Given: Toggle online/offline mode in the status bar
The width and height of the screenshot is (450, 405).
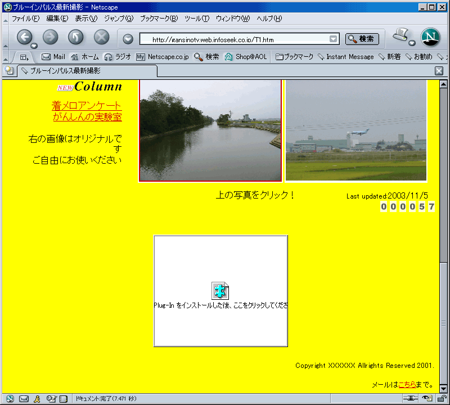Looking at the screenshot, I should click(x=411, y=398).
